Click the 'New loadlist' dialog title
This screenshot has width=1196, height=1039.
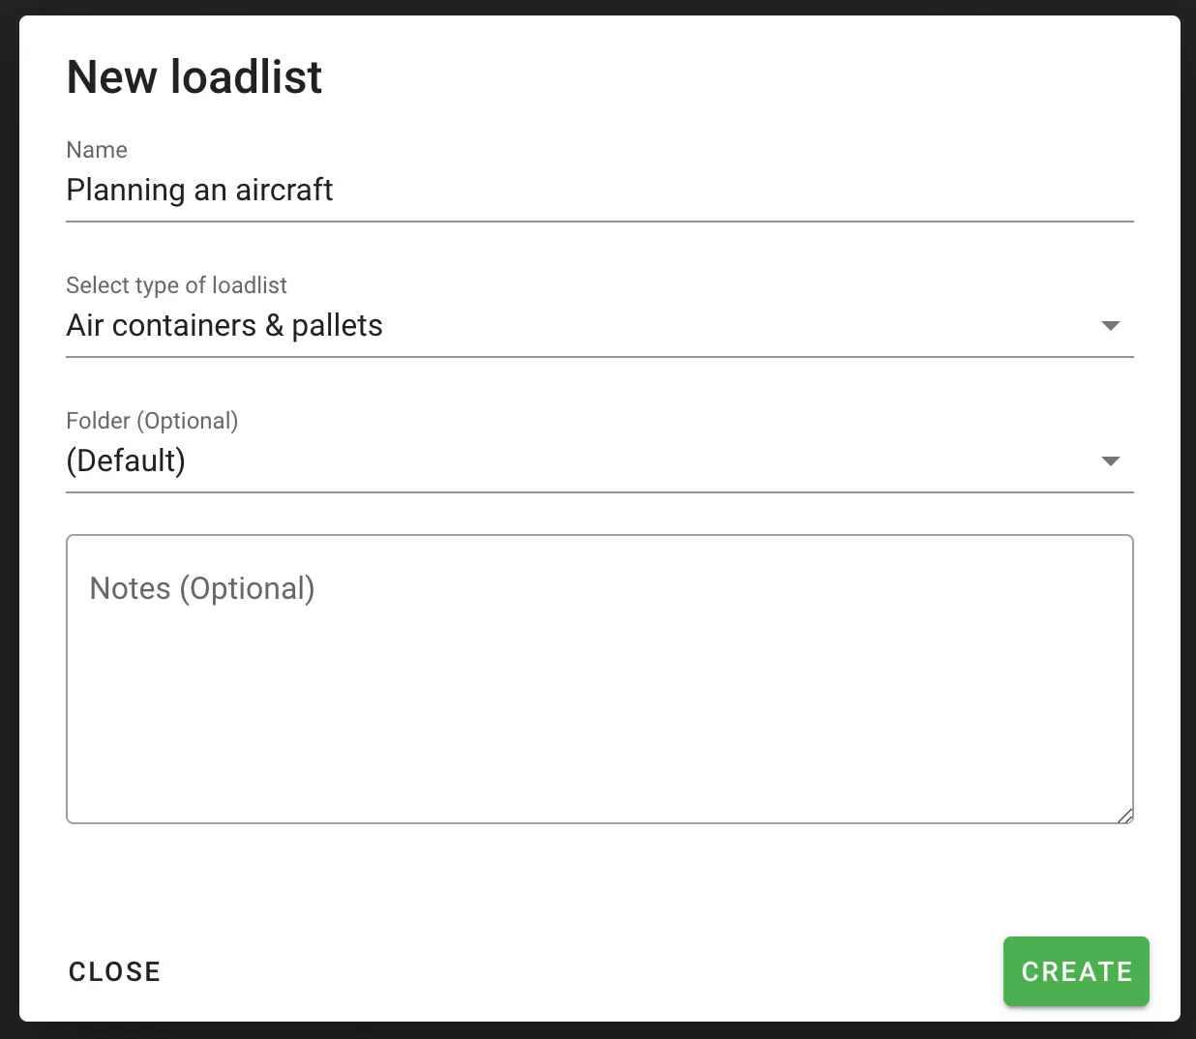coord(194,77)
